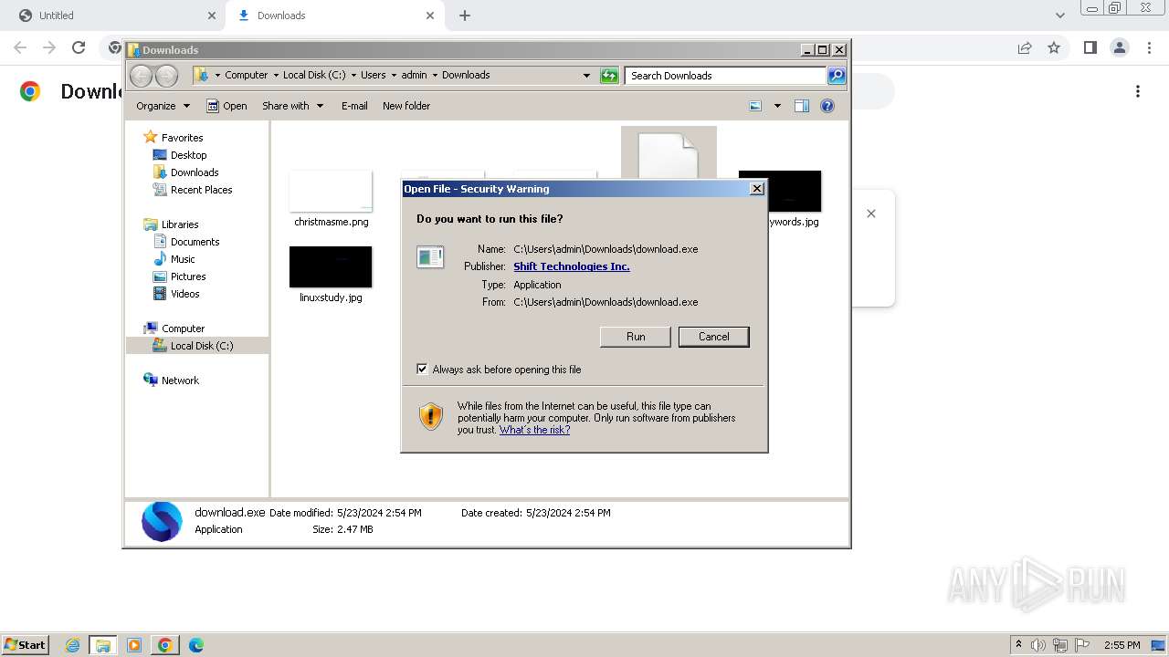The image size is (1169, 657).
Task: Select Desktop in Favorites
Action: click(x=188, y=155)
